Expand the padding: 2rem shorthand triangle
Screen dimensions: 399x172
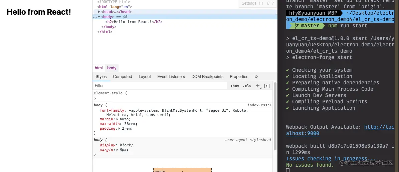[x=120, y=129]
